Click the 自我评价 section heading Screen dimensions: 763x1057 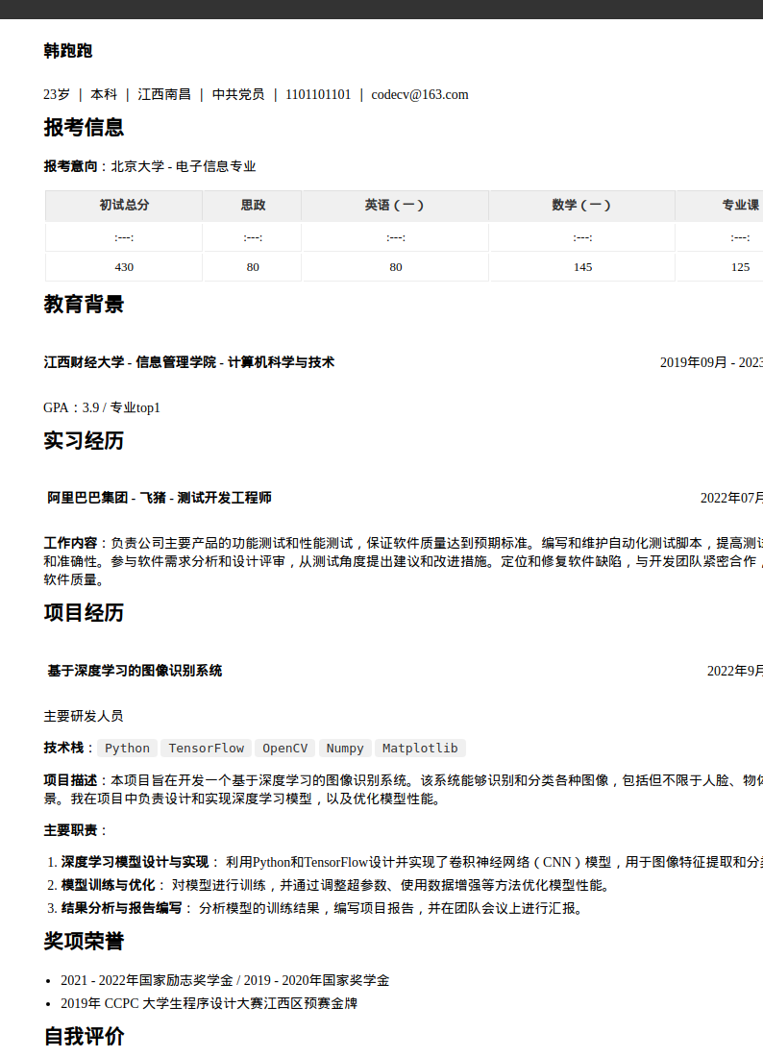coord(84,1036)
